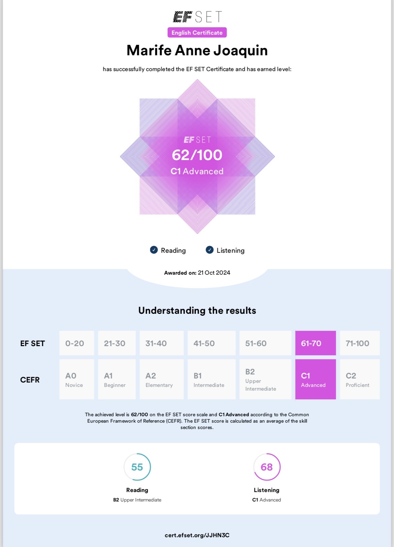This screenshot has width=394, height=547.
Task: Click the Awarded on date text
Action: click(x=197, y=273)
